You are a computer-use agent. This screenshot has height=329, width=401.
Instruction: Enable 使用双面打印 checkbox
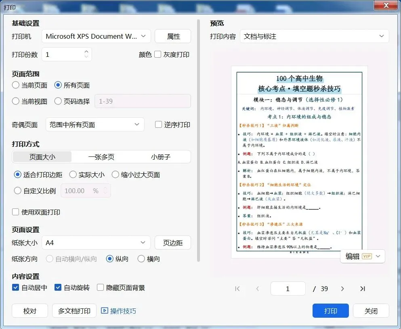pyautogui.click(x=16, y=212)
